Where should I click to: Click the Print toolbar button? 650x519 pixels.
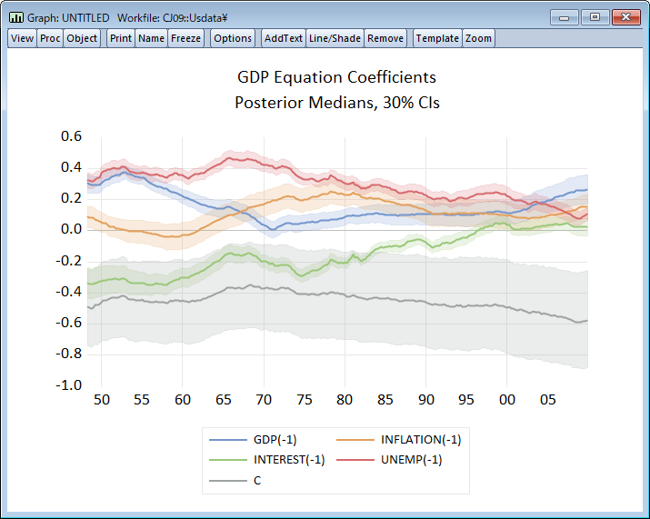(x=120, y=38)
